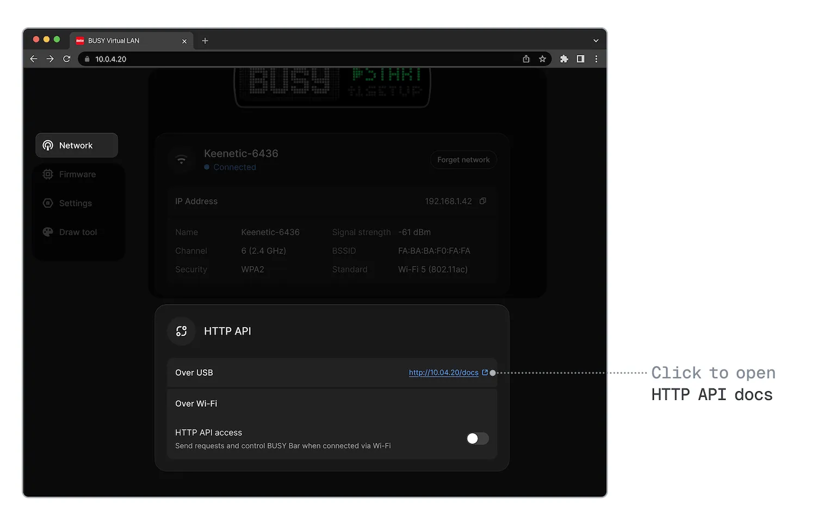Image resolution: width=816 pixels, height=524 pixels.
Task: Close the BUSY Virtual LAN tab
Action: pyautogui.click(x=184, y=41)
